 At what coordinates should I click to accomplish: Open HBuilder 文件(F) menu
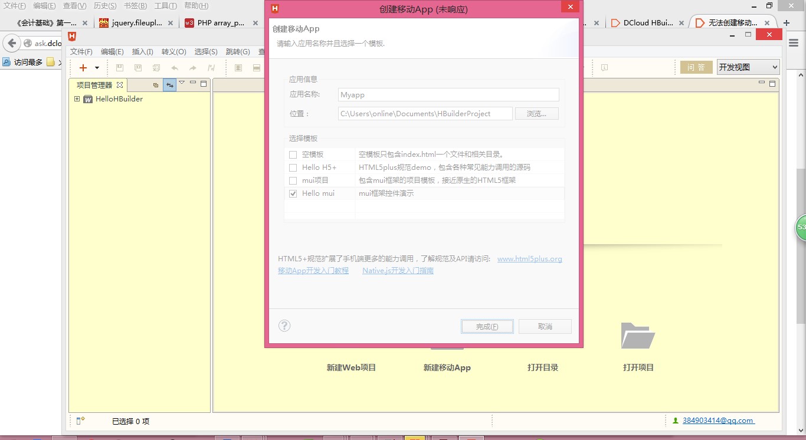(x=81, y=52)
